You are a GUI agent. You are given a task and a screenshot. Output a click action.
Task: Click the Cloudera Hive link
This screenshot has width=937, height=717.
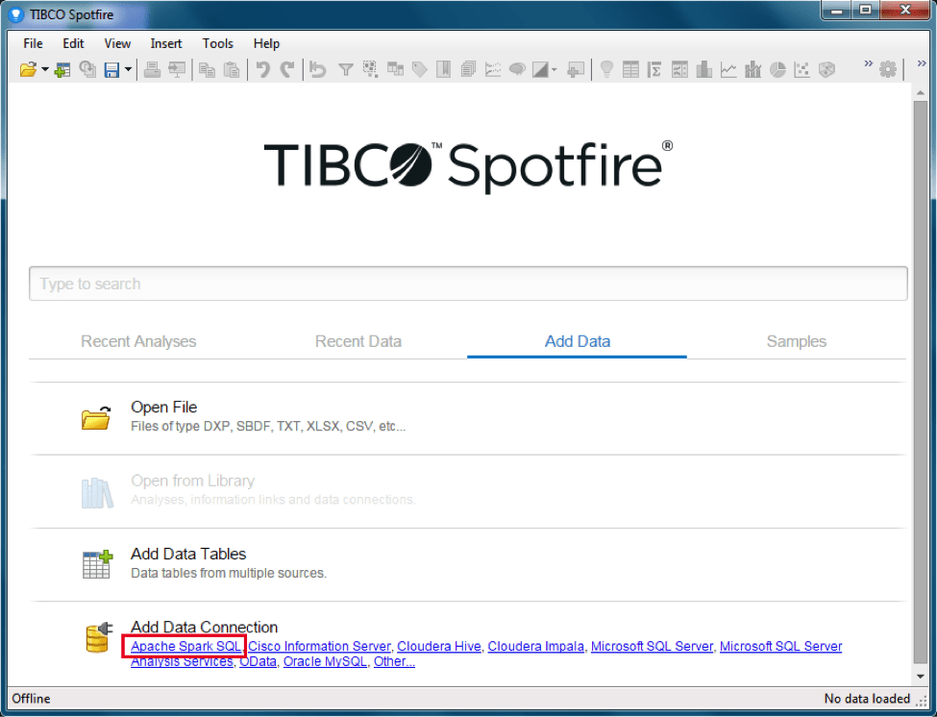[439, 647]
